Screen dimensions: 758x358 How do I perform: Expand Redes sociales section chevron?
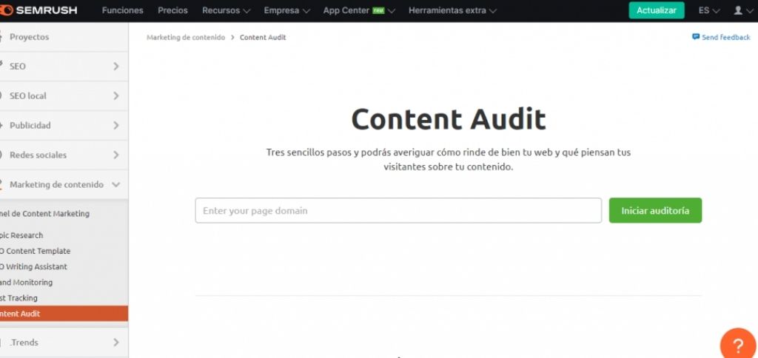pos(116,155)
